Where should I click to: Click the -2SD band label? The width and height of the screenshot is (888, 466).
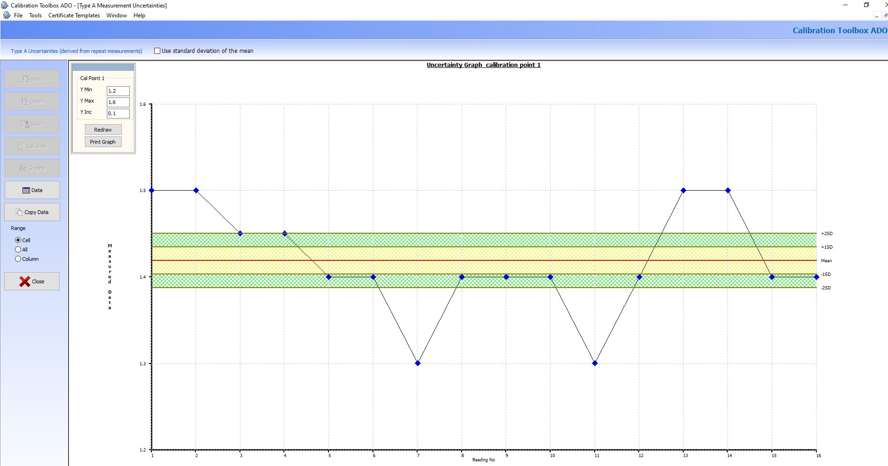[x=826, y=288]
